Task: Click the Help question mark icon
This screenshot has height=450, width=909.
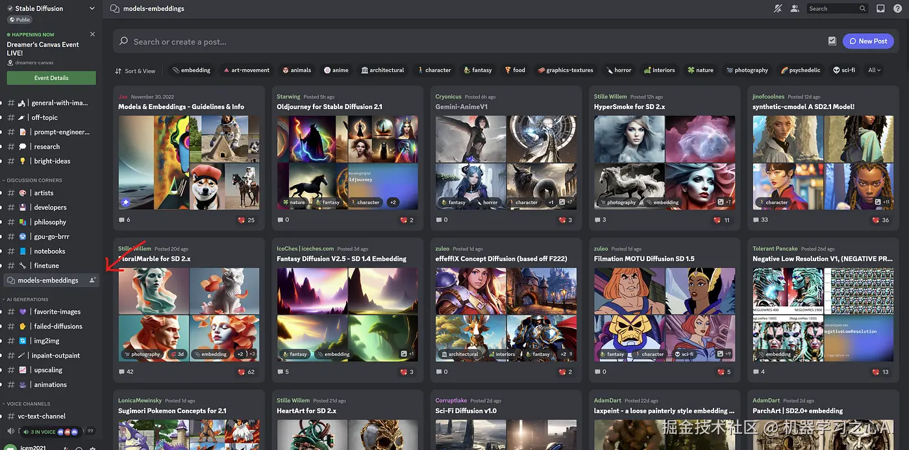Action: click(897, 8)
